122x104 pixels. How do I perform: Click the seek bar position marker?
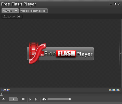click(2, 94)
